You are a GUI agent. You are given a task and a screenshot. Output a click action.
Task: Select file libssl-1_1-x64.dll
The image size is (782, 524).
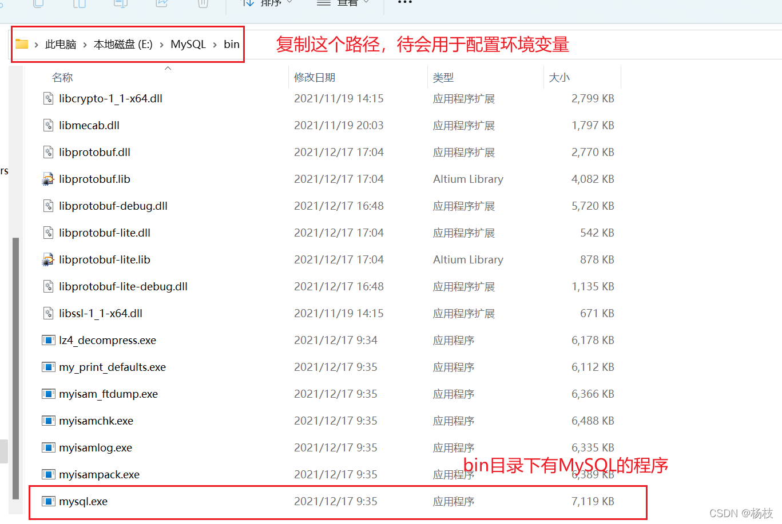[x=101, y=314]
